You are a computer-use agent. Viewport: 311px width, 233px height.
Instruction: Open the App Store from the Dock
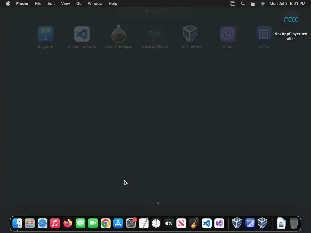tap(118, 223)
